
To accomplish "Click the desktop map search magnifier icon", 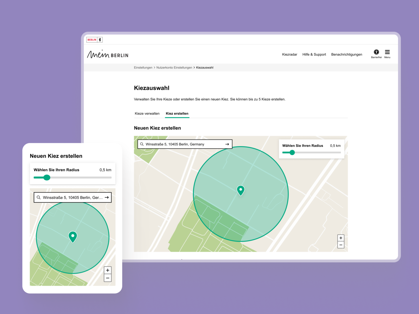I will coord(142,144).
